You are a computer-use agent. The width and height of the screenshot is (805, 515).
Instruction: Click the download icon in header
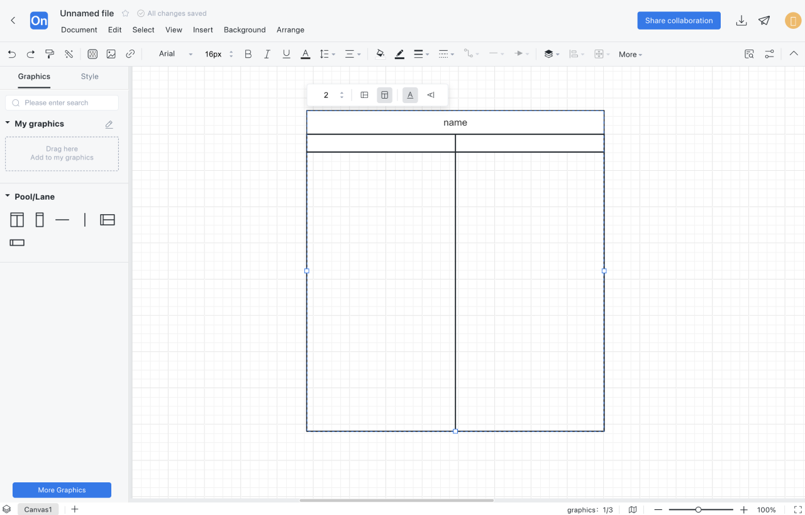click(741, 21)
